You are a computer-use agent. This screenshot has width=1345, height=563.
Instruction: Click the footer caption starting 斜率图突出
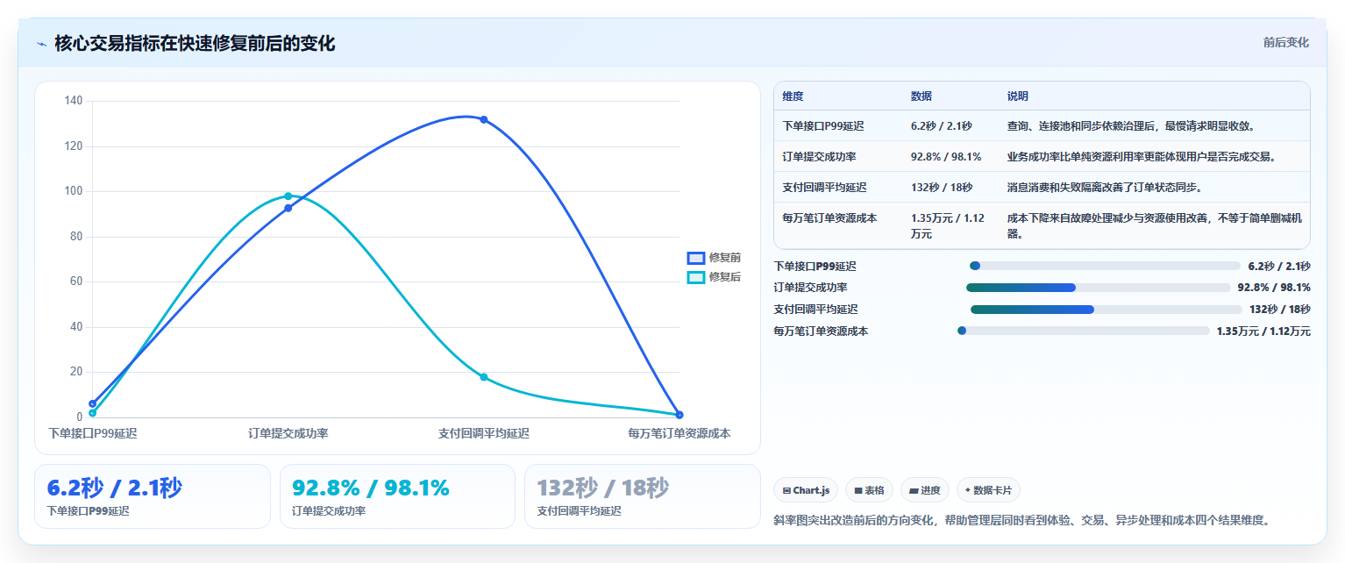tap(1021, 520)
